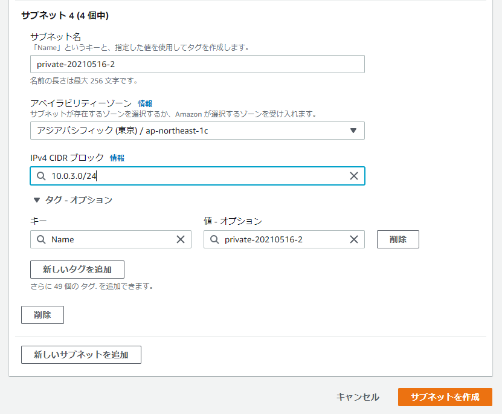The width and height of the screenshot is (502, 414).
Task: Click さらに 49 個の タグ. を追加できます text
Action: pyautogui.click(x=92, y=286)
